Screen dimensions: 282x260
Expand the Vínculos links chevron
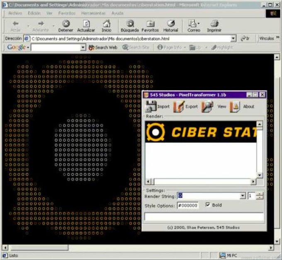[278, 37]
